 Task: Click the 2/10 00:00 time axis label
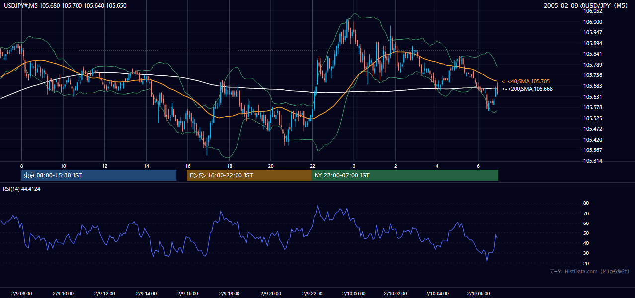[354, 294]
